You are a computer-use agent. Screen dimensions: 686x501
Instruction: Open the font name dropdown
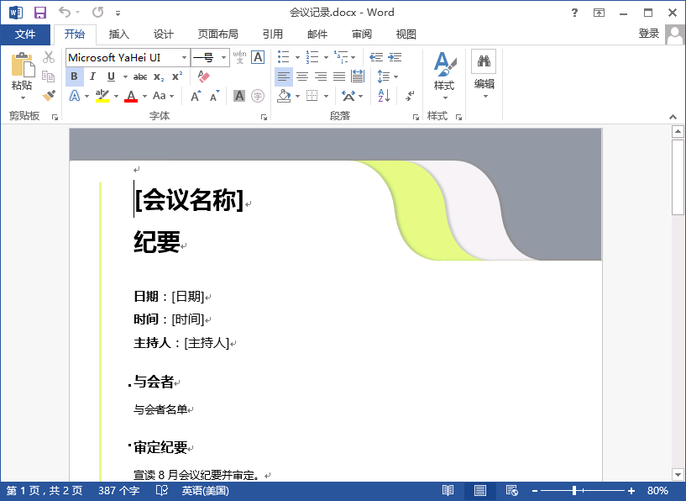185,57
